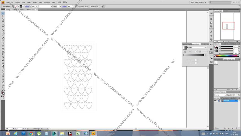Click the fill/stroke indicator in Color panel
Screen dimensions: 241x136
[x=216, y=48]
